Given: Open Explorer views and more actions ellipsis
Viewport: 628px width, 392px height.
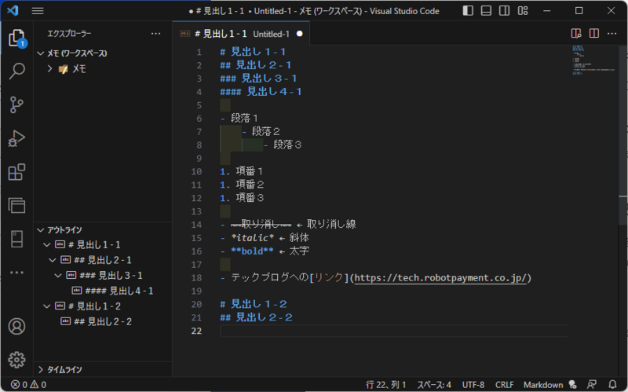Looking at the screenshot, I should tap(155, 34).
